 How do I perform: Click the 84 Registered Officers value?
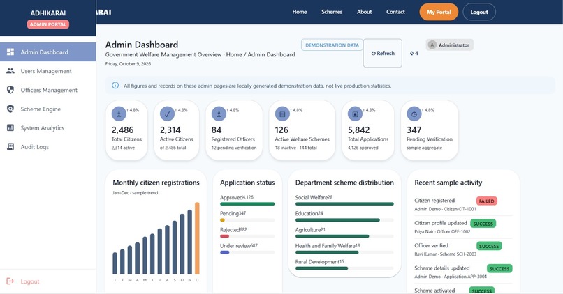(216, 130)
